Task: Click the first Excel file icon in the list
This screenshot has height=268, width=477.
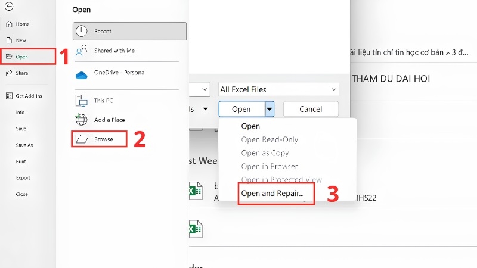Action: [x=196, y=191]
